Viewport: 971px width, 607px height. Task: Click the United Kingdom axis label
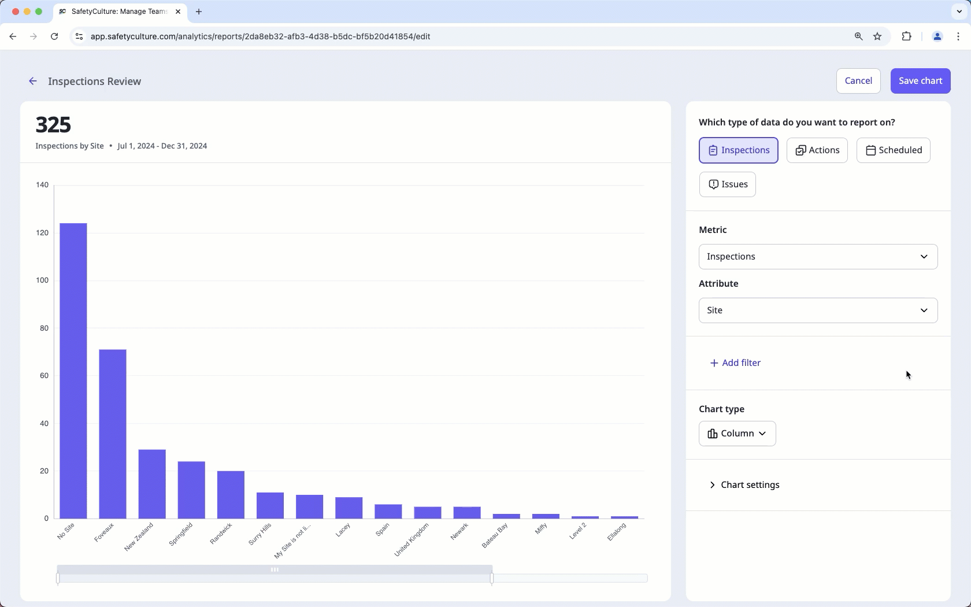click(x=412, y=540)
